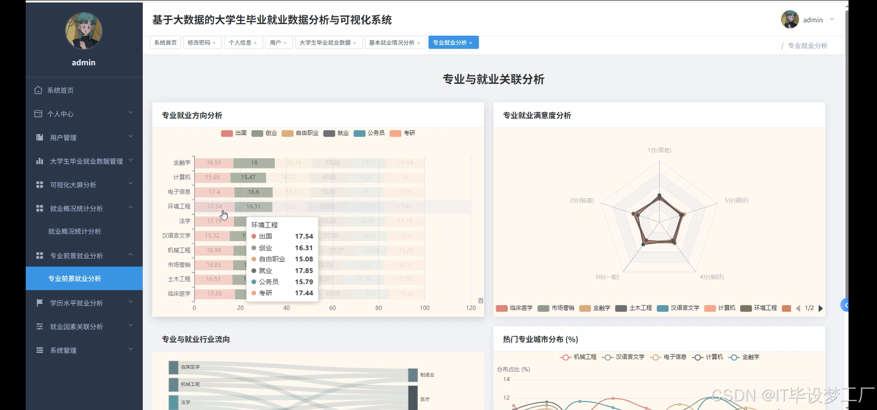
Task: Click the list icon for 系统管理
Action: pyautogui.click(x=39, y=350)
